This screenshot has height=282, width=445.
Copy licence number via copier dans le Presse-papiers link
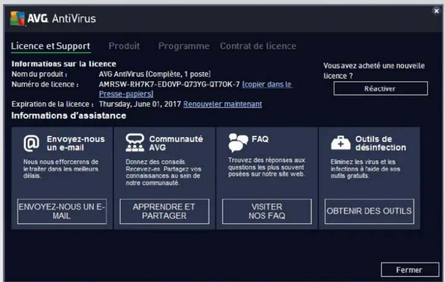[195, 89]
